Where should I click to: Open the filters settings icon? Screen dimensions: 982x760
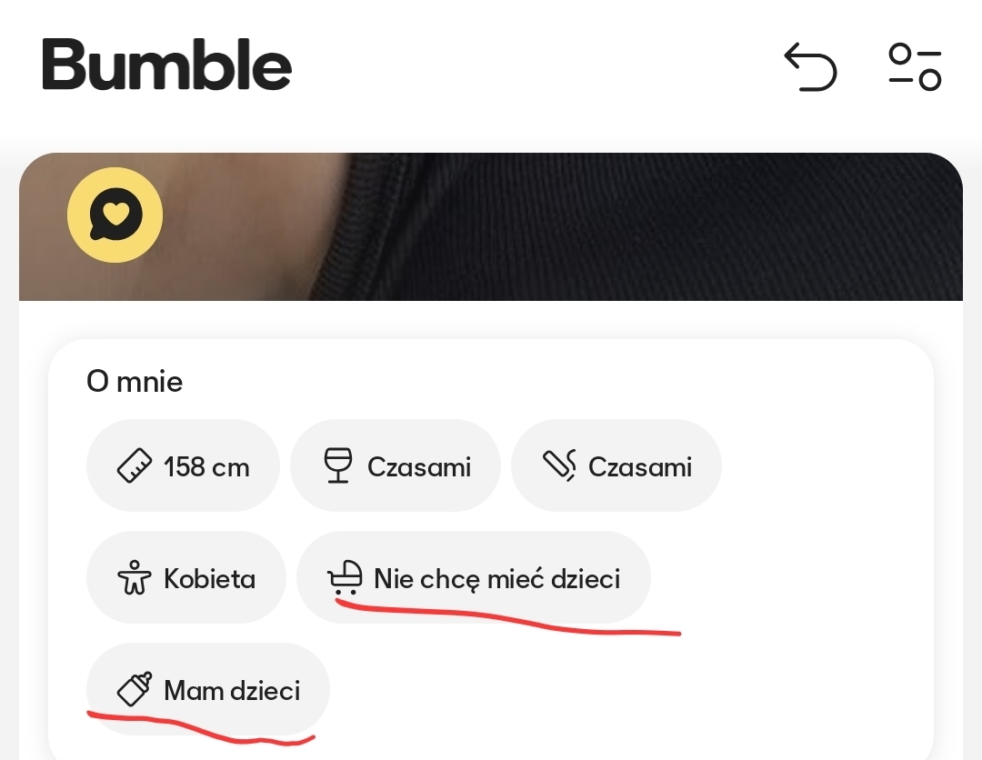tap(915, 68)
